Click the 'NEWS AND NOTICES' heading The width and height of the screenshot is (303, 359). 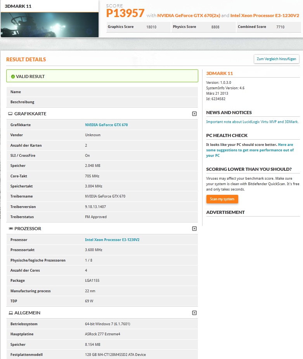[229, 113]
